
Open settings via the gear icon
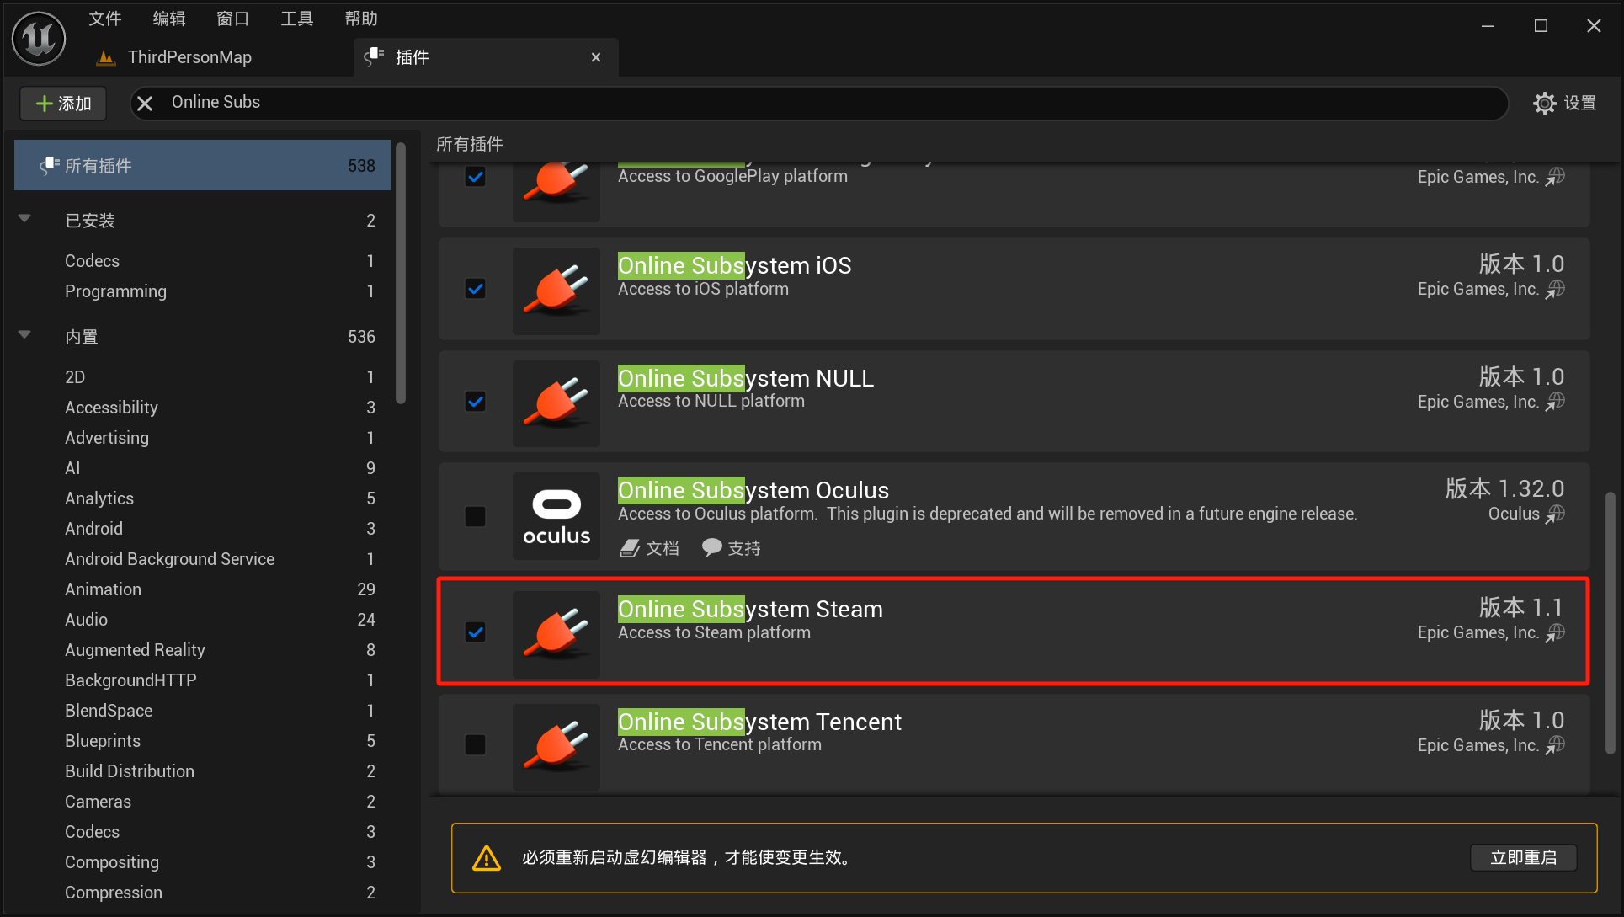click(1544, 103)
